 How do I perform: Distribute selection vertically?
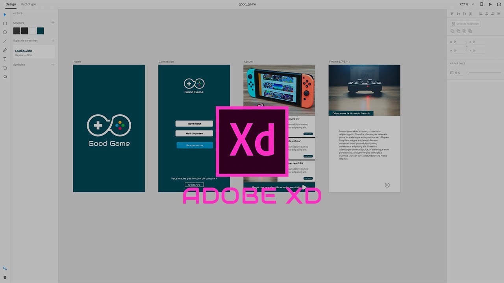[x=471, y=14]
